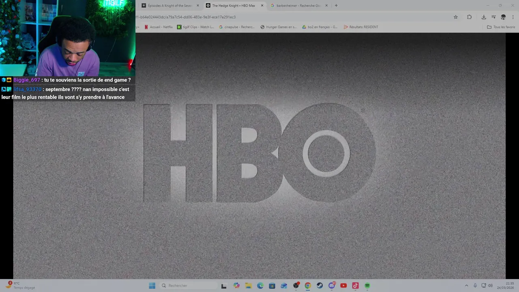Open OBS Studio from the taskbar
Viewport: 519px width, 292px height.
point(296,286)
